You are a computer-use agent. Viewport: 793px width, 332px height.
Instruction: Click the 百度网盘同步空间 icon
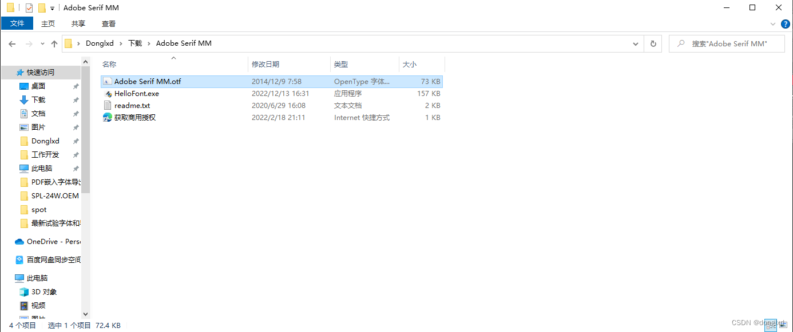tap(19, 260)
